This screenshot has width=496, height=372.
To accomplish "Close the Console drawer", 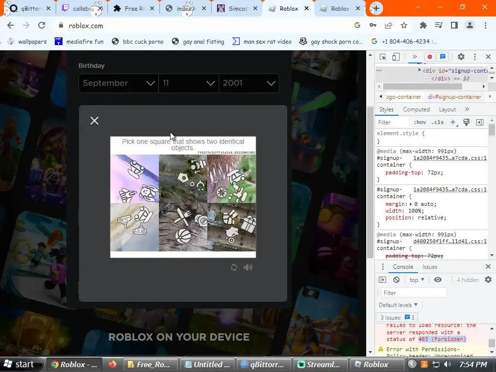I will (x=488, y=267).
